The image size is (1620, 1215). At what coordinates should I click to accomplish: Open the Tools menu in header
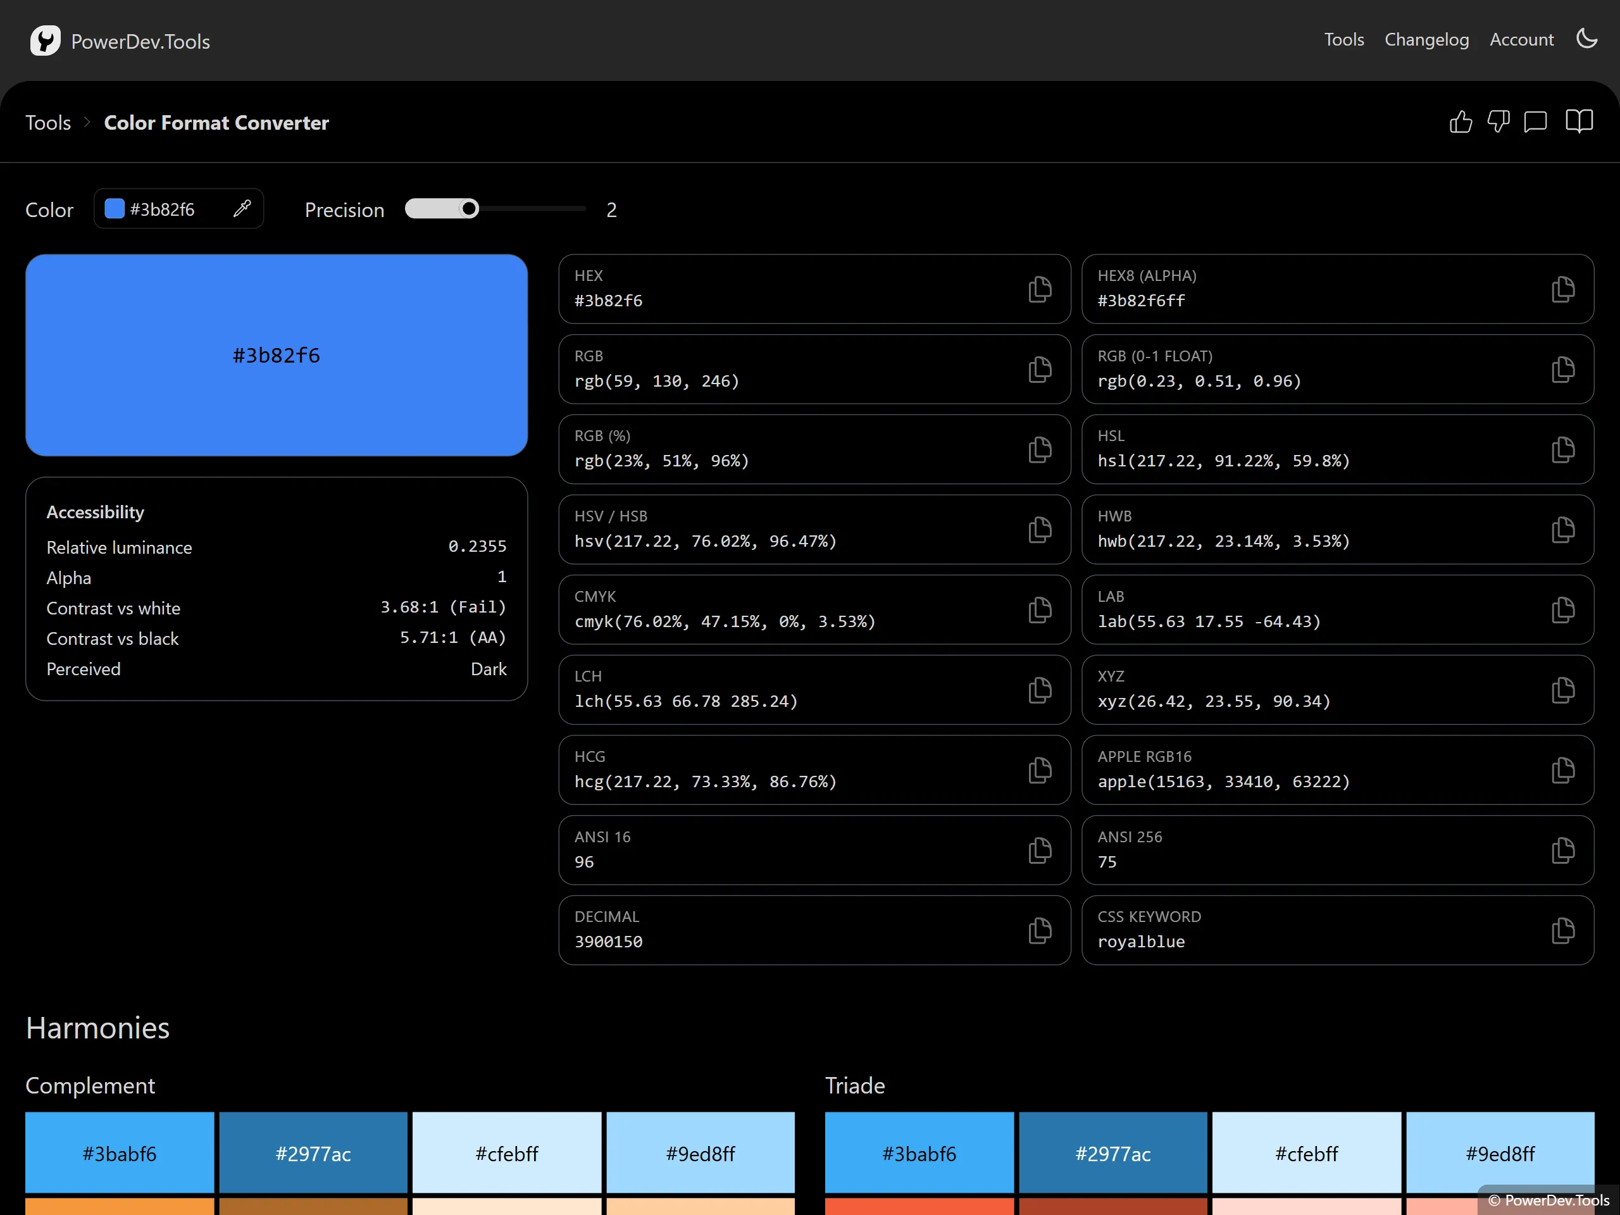pos(1344,39)
